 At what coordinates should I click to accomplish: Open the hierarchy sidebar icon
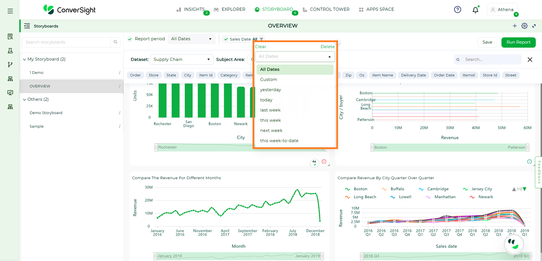click(10, 79)
